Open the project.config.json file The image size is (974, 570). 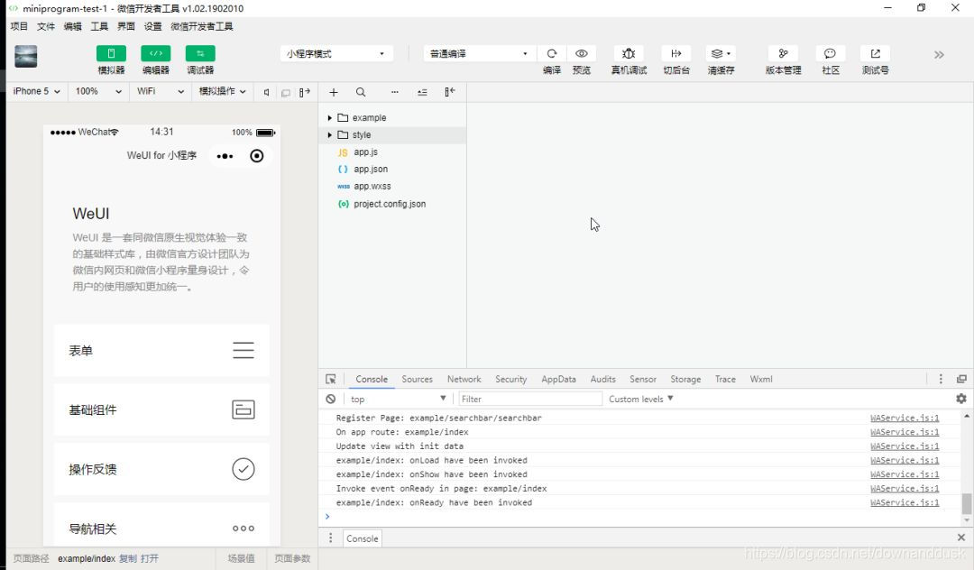pyautogui.click(x=392, y=204)
